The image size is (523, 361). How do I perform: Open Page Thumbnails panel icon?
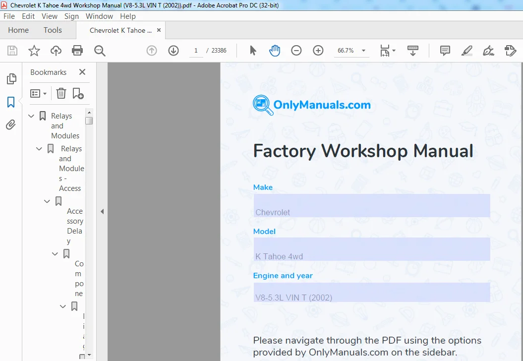coord(11,79)
